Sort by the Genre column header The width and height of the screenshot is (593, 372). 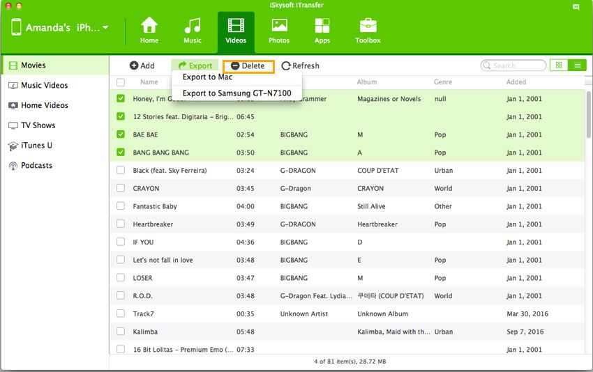(443, 82)
